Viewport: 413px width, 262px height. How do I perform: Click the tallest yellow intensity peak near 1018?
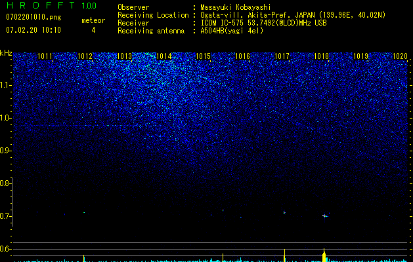click(324, 255)
